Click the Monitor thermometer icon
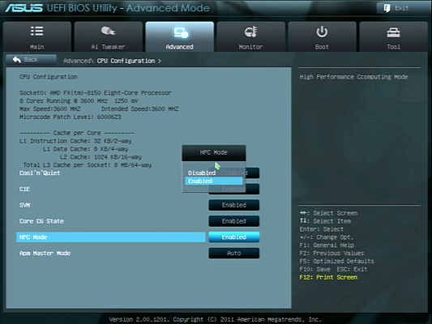This screenshot has height=324, width=432. 250,32
